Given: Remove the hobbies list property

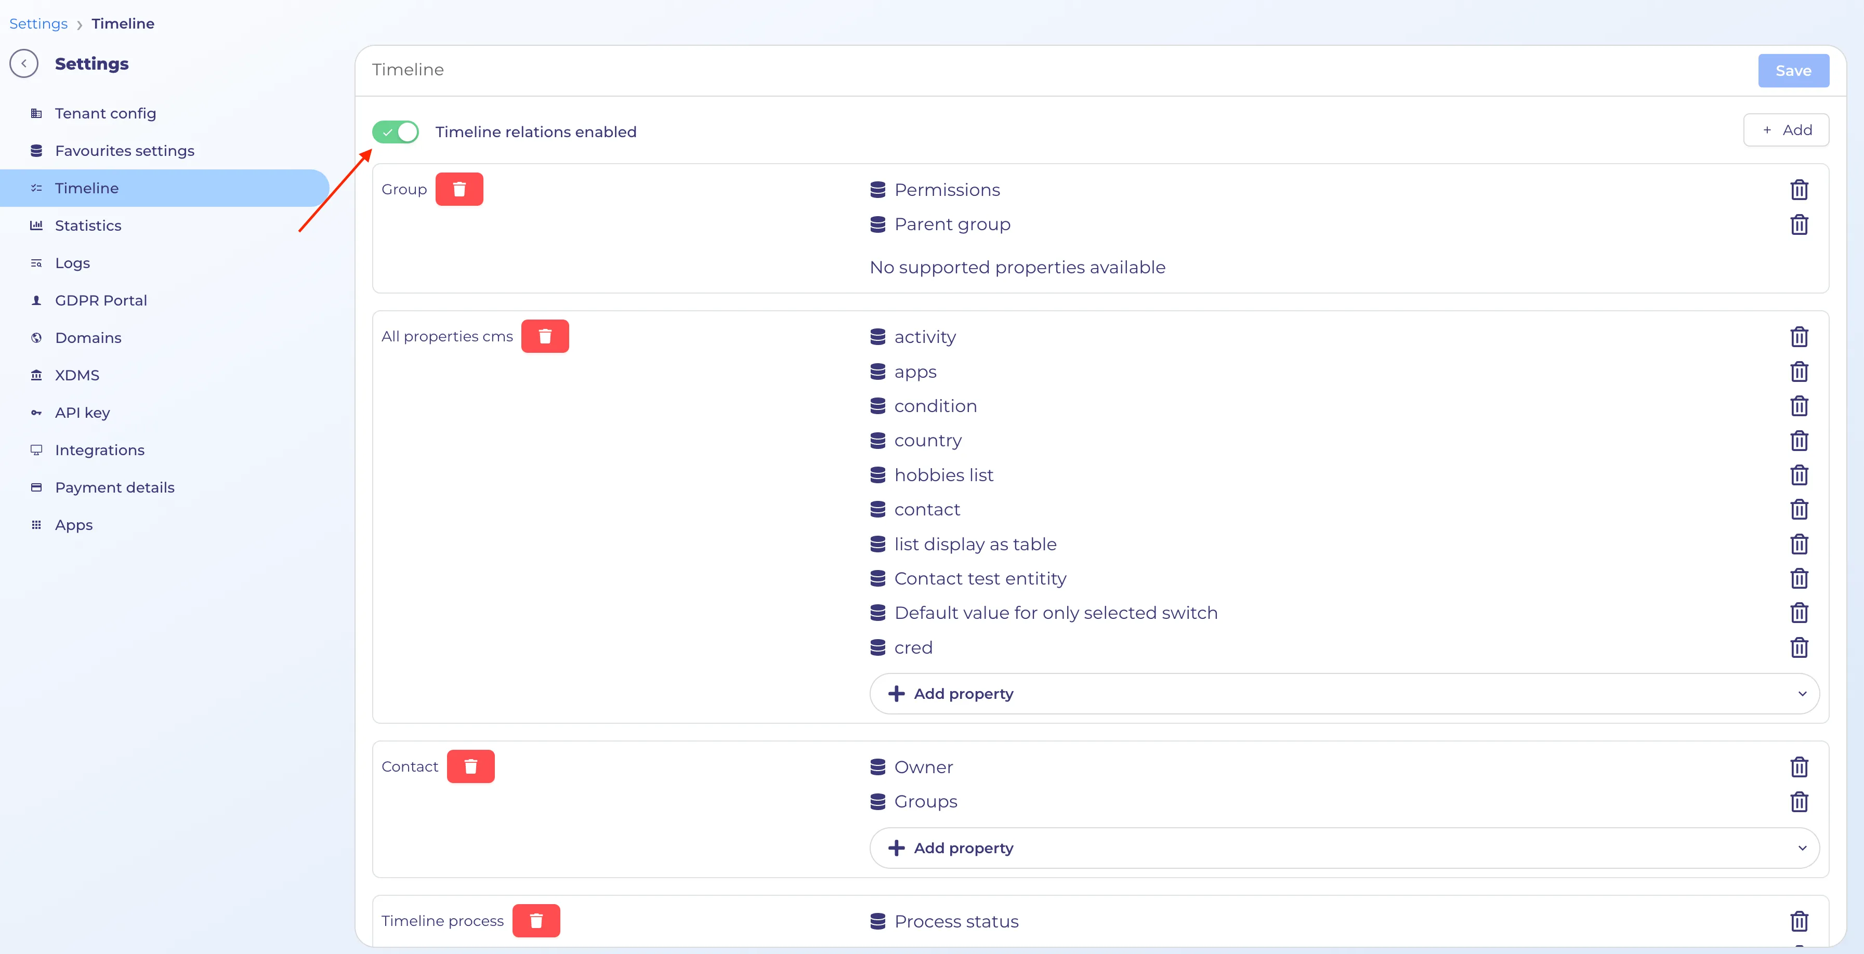Looking at the screenshot, I should (1799, 474).
